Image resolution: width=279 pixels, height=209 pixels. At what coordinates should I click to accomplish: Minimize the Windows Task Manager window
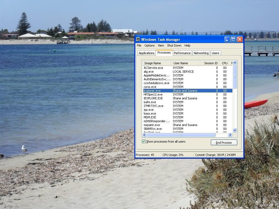tap(227, 39)
